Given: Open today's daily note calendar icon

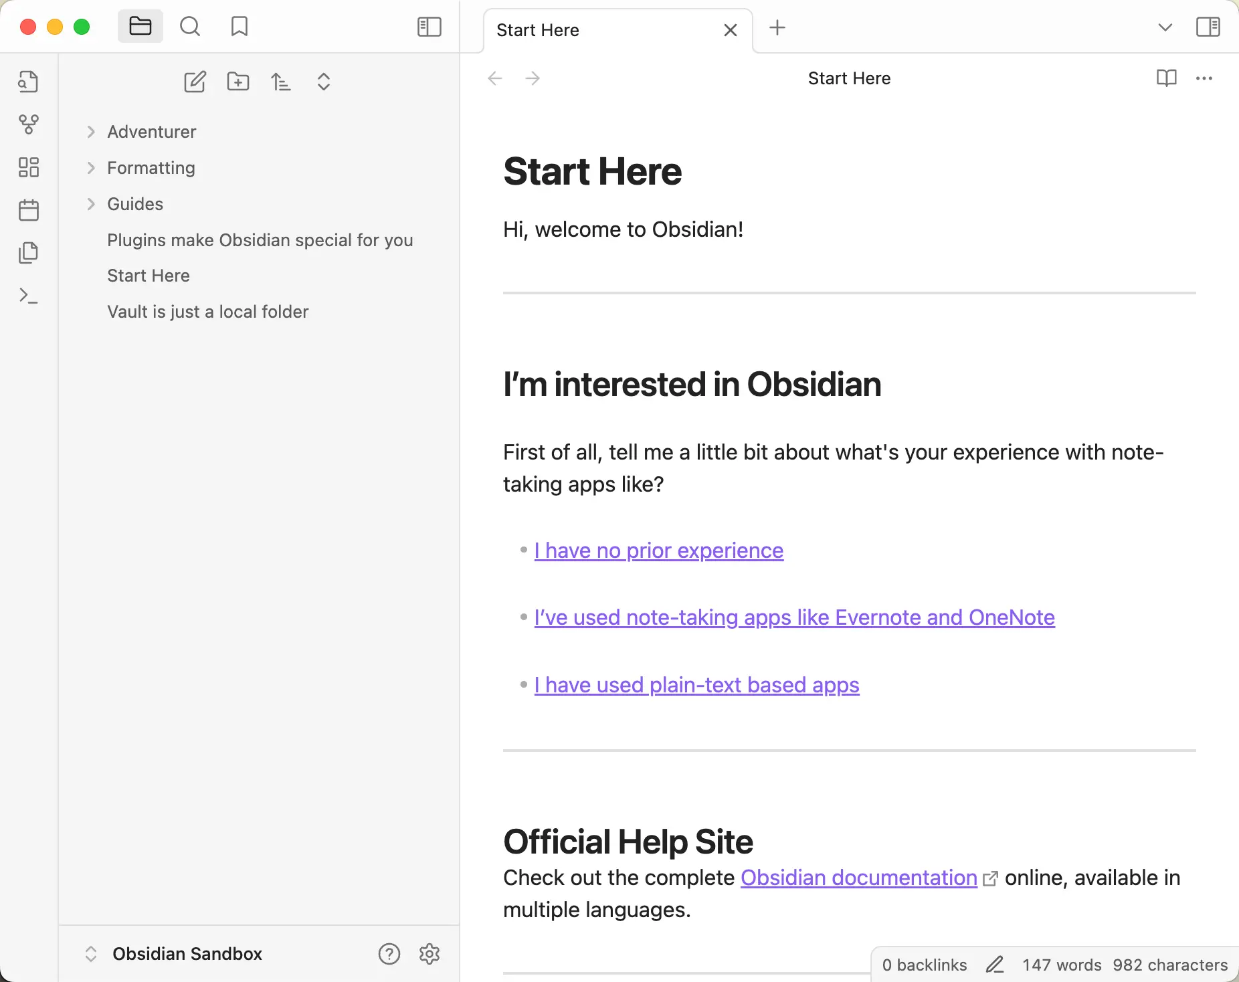Looking at the screenshot, I should click(x=28, y=210).
